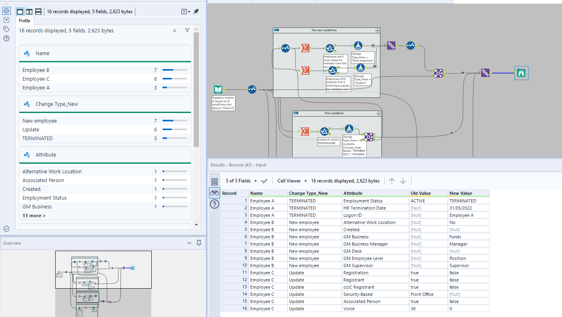
Task: Switch to single-pane layout view
Action: (x=20, y=12)
